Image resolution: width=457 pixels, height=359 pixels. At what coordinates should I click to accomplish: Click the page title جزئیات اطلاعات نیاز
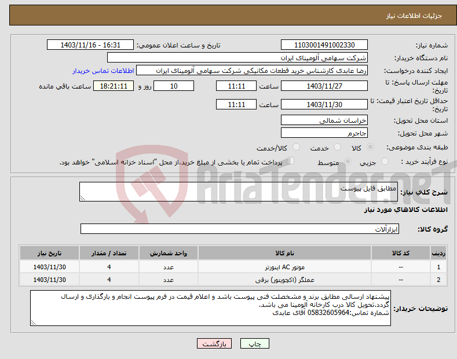(x=414, y=16)
